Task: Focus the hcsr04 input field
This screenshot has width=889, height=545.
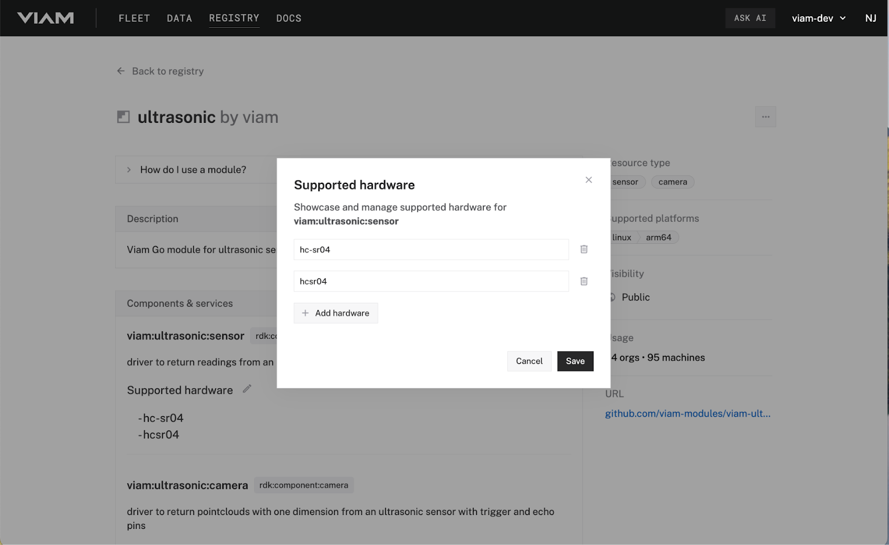Action: click(431, 281)
